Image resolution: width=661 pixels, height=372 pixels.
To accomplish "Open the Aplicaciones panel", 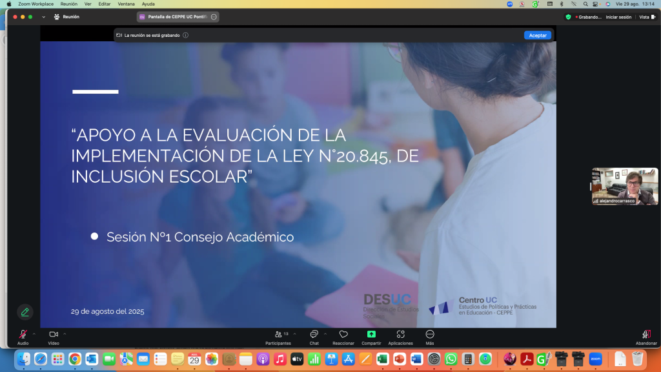I will coord(400,337).
